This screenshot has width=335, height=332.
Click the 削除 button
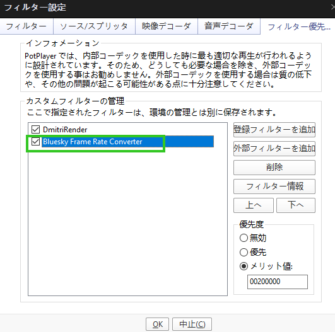274,168
